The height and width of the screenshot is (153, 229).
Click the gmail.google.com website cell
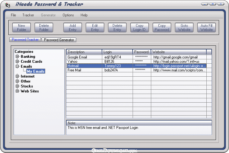pyautogui.click(x=178, y=57)
